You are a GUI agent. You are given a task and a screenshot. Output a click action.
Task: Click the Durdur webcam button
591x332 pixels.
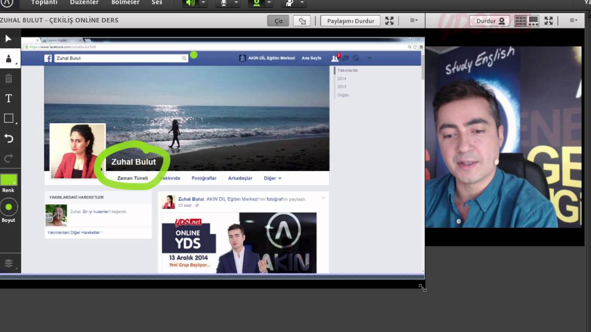490,21
